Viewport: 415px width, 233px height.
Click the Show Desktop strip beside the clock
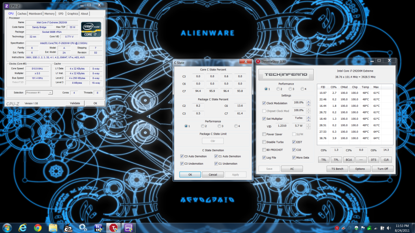413,228
